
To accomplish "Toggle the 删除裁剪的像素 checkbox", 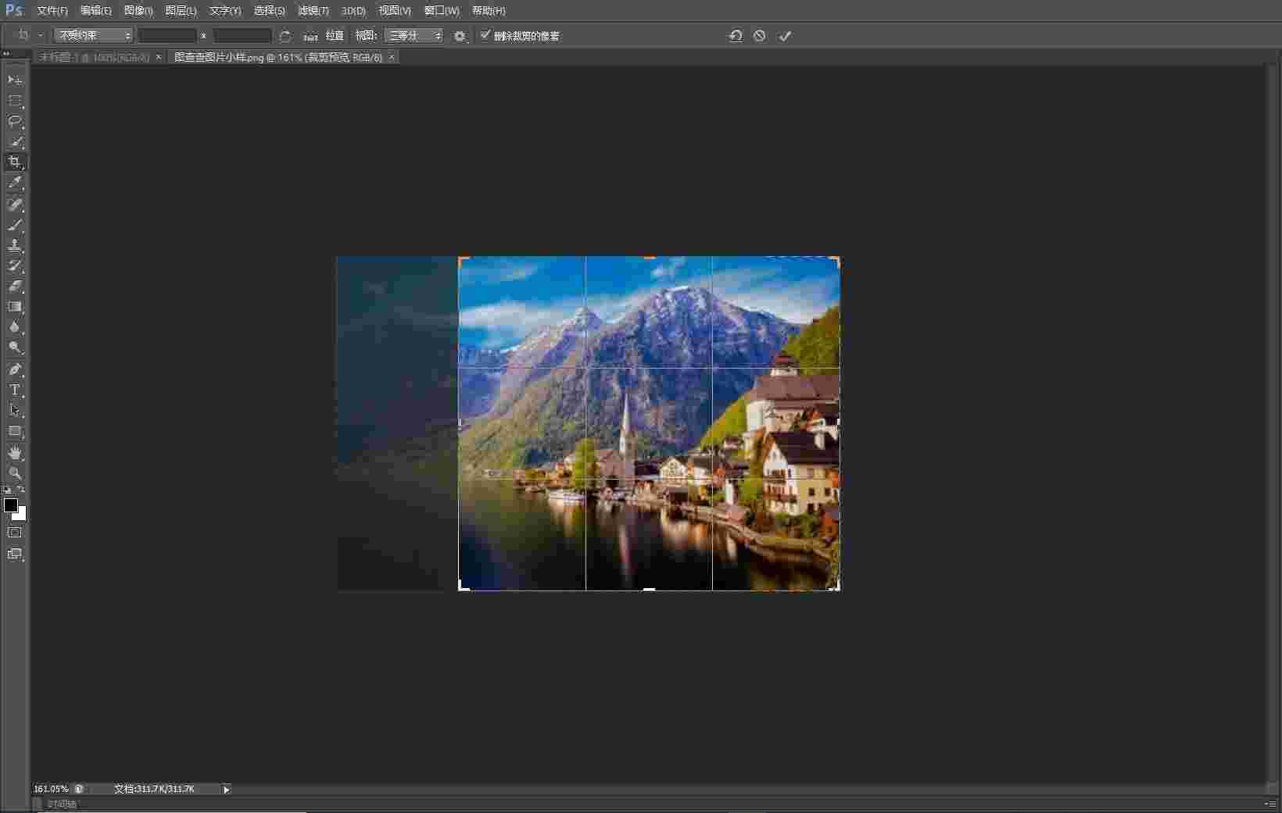I will coord(485,35).
